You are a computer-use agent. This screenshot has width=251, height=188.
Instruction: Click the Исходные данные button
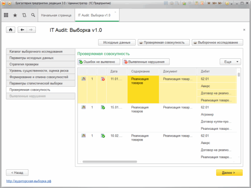tap(117, 43)
